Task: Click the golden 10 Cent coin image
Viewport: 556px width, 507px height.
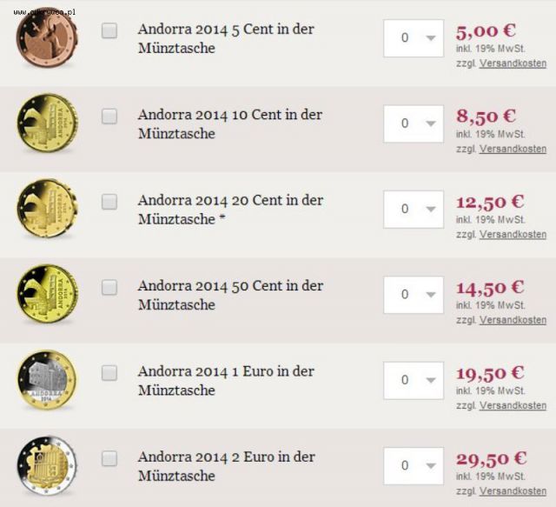Action: (47, 123)
